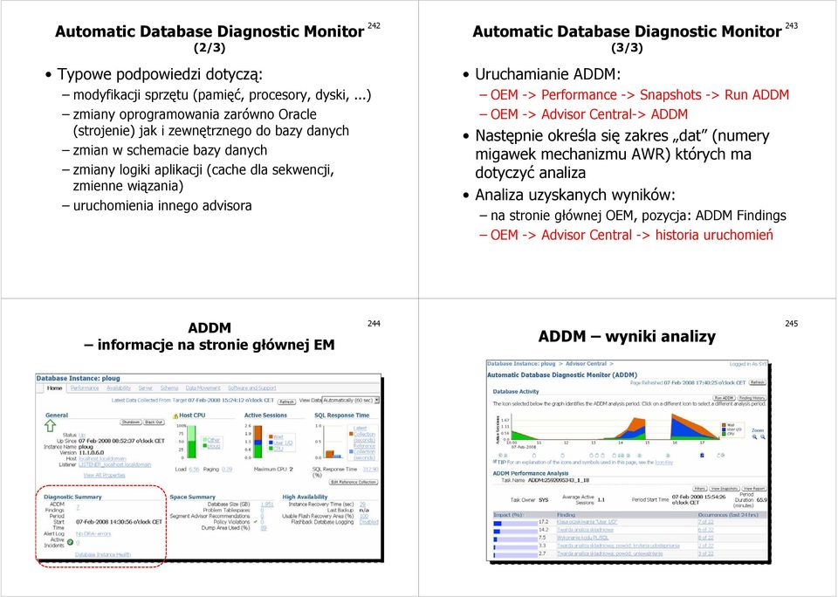Click the 17.2 impact bar
838x597 pixels.
pyautogui.click(x=516, y=523)
